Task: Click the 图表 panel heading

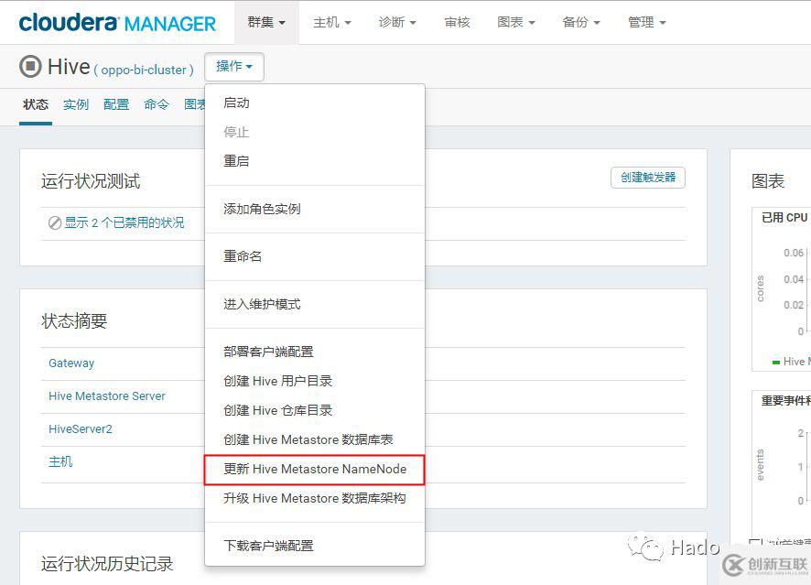Action: pos(768,181)
